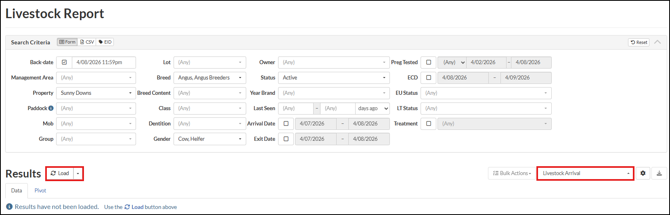
Task: Open the Lot dropdown
Action: click(210, 63)
